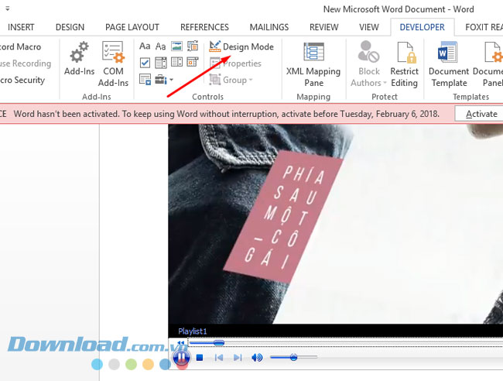Skip to previous track in player
The height and width of the screenshot is (381, 503).
[x=219, y=357]
